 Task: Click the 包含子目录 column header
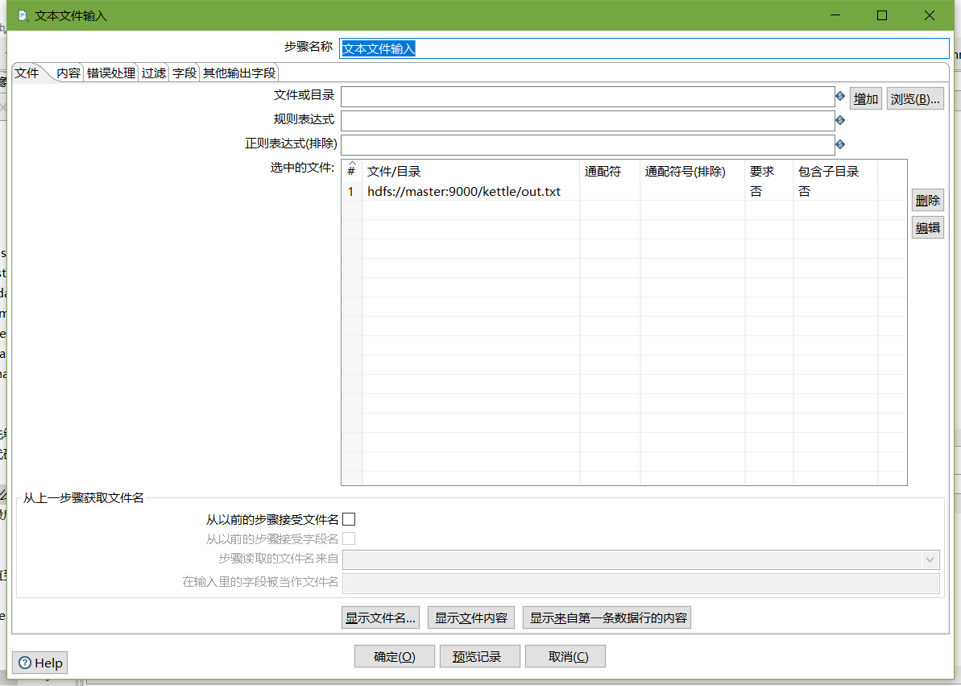pyautogui.click(x=836, y=171)
